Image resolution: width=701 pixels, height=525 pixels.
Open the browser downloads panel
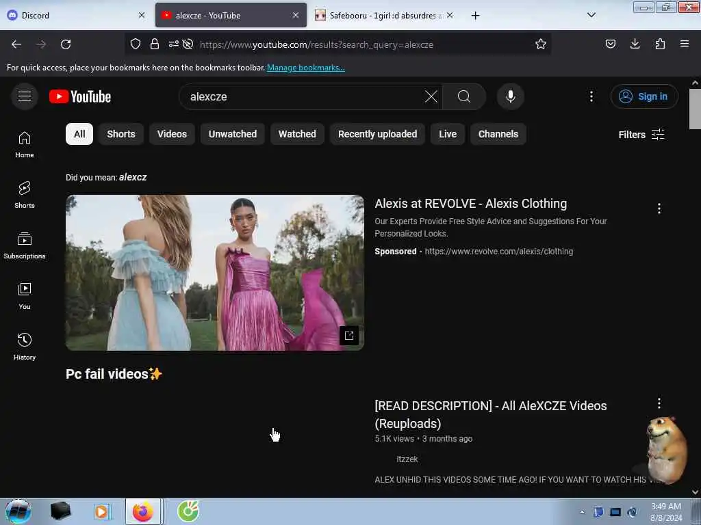pyautogui.click(x=635, y=44)
